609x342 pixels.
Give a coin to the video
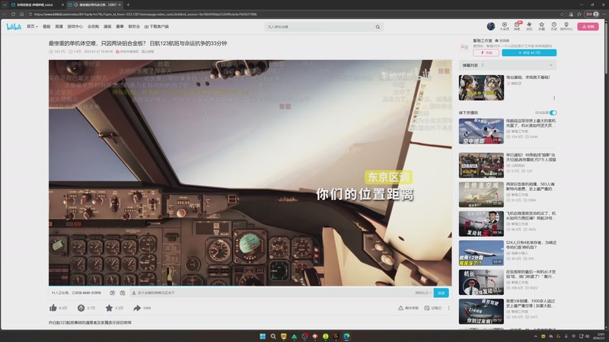click(x=81, y=308)
